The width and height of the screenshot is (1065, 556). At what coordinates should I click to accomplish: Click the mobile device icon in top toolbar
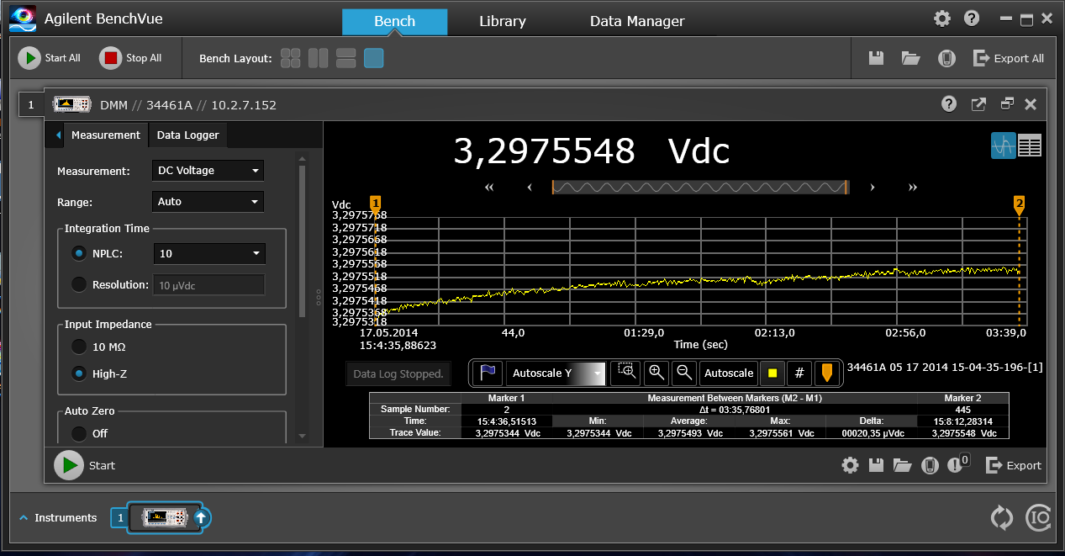[x=947, y=58]
